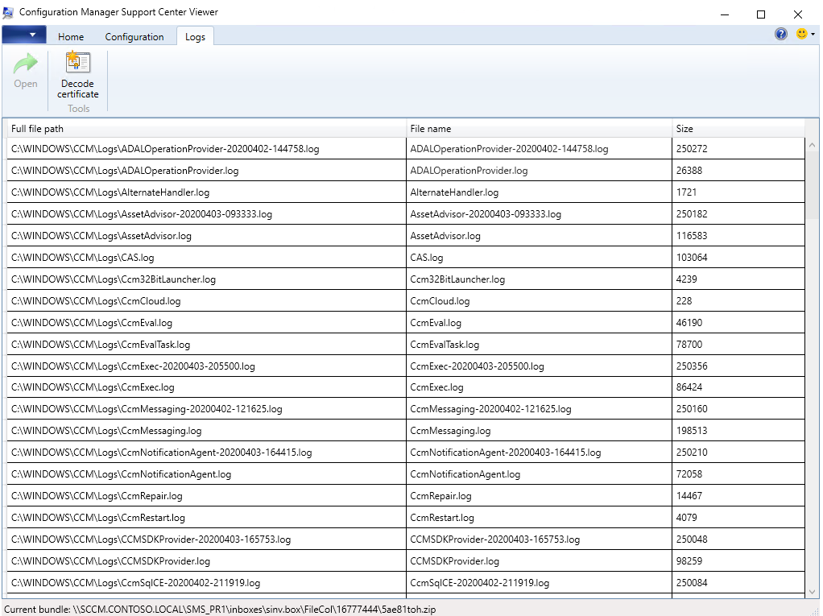Select path C:\WINDOWS\CCM\Logs\CcmCloud.log

(96, 301)
